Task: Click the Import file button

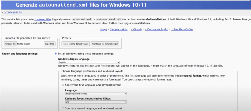Action: coord(49,44)
